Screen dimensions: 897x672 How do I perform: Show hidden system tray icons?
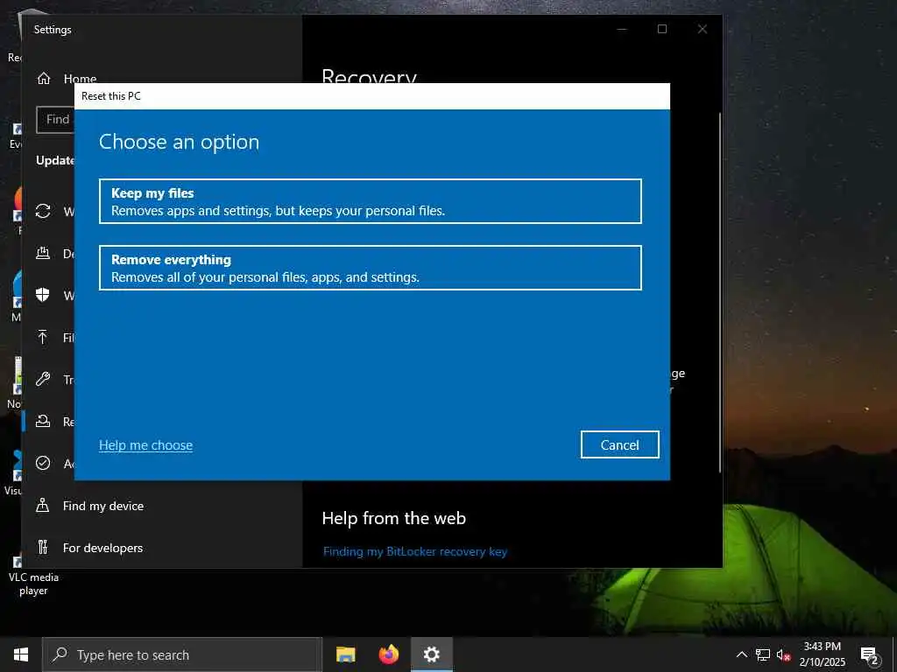click(741, 654)
